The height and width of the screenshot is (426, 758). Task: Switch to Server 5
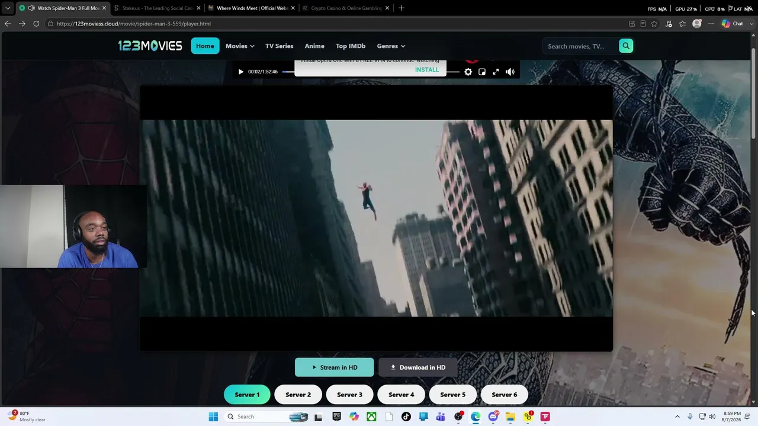[452, 395]
